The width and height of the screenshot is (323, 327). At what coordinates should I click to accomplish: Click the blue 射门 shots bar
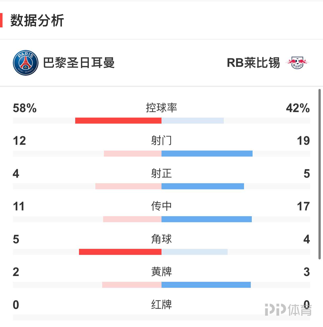pos(207,153)
